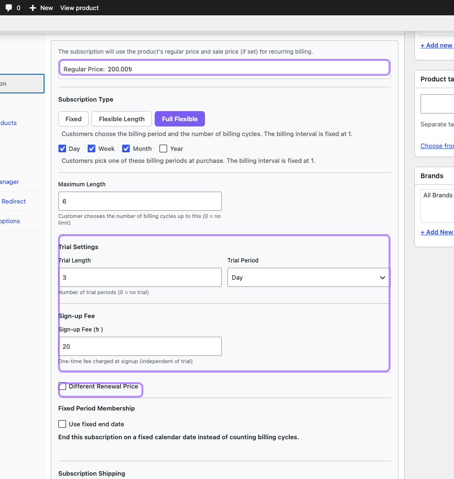Click the Product tags panel heading

point(437,79)
